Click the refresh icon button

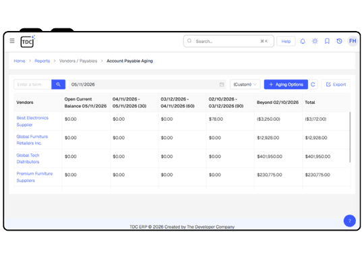pos(313,84)
